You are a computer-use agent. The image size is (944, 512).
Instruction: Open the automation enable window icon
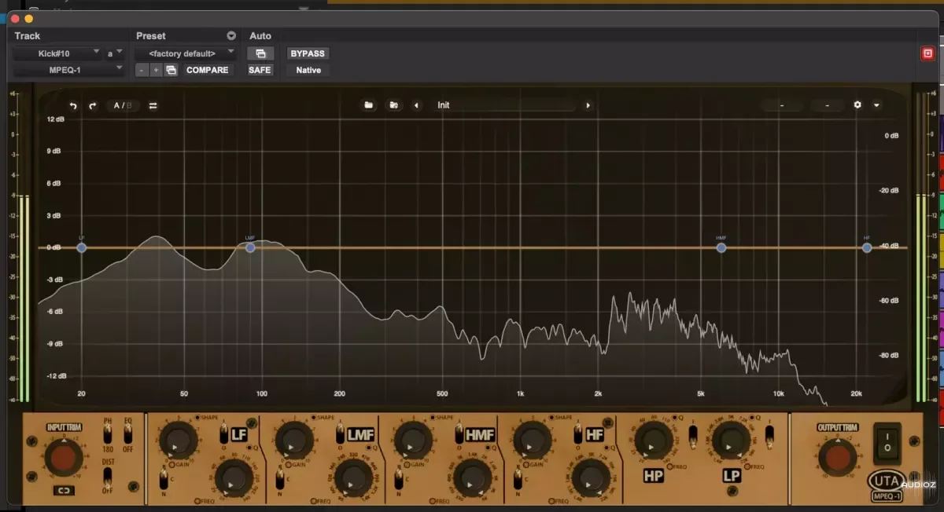point(260,53)
